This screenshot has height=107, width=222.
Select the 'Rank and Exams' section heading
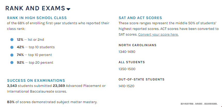click(x=35, y=8)
